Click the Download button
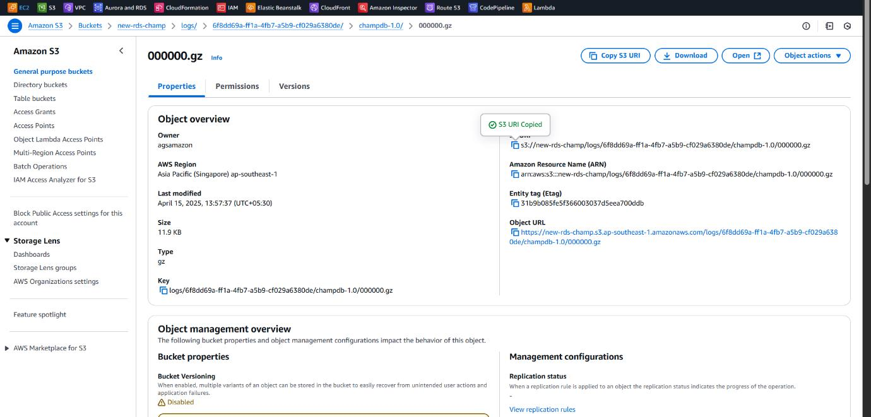Viewport: 871px width, 417px height. 686,56
